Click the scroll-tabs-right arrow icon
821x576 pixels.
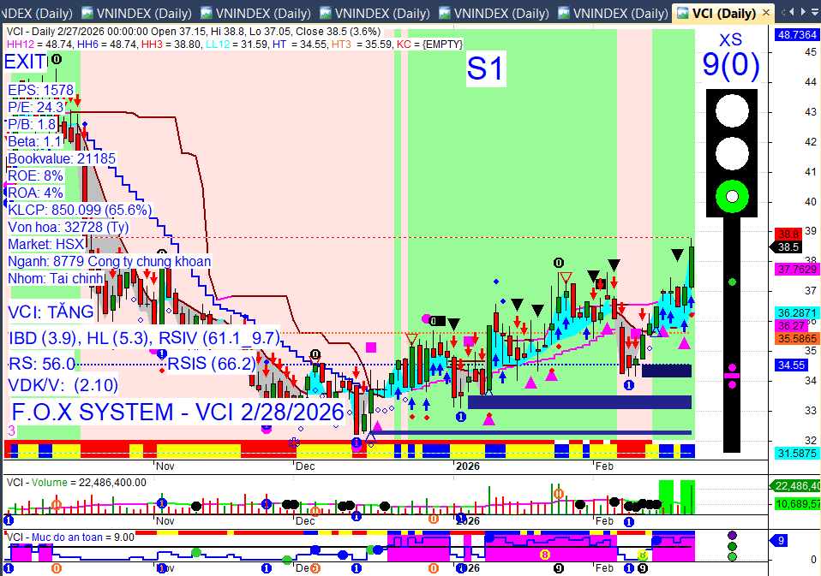(804, 11)
